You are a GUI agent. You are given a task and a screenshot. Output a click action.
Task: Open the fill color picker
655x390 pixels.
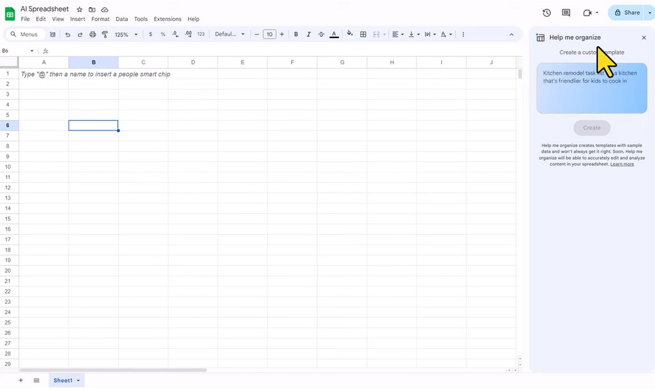pyautogui.click(x=349, y=34)
